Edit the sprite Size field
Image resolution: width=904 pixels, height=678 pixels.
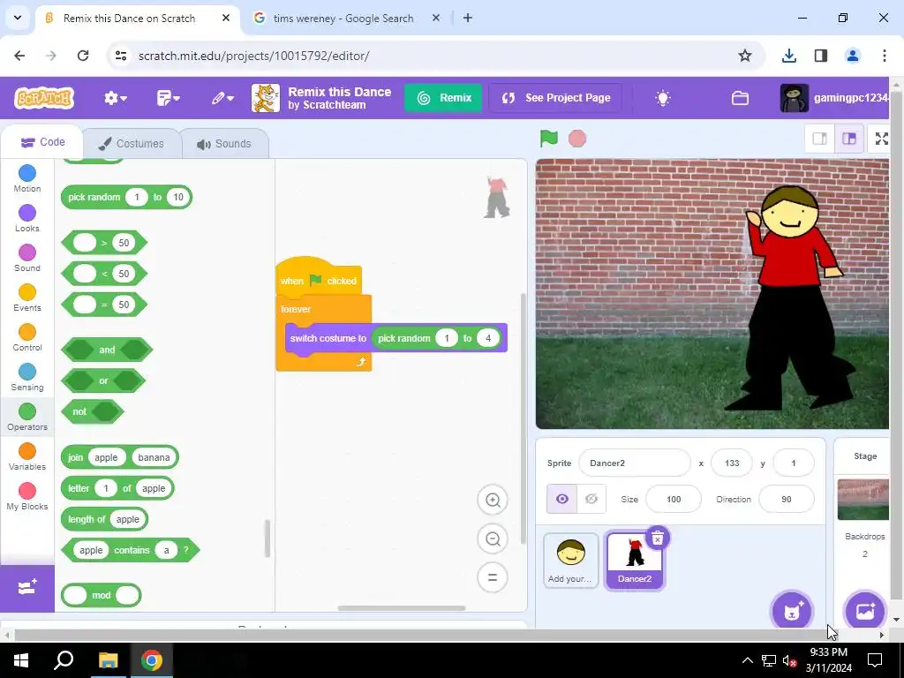click(x=674, y=500)
